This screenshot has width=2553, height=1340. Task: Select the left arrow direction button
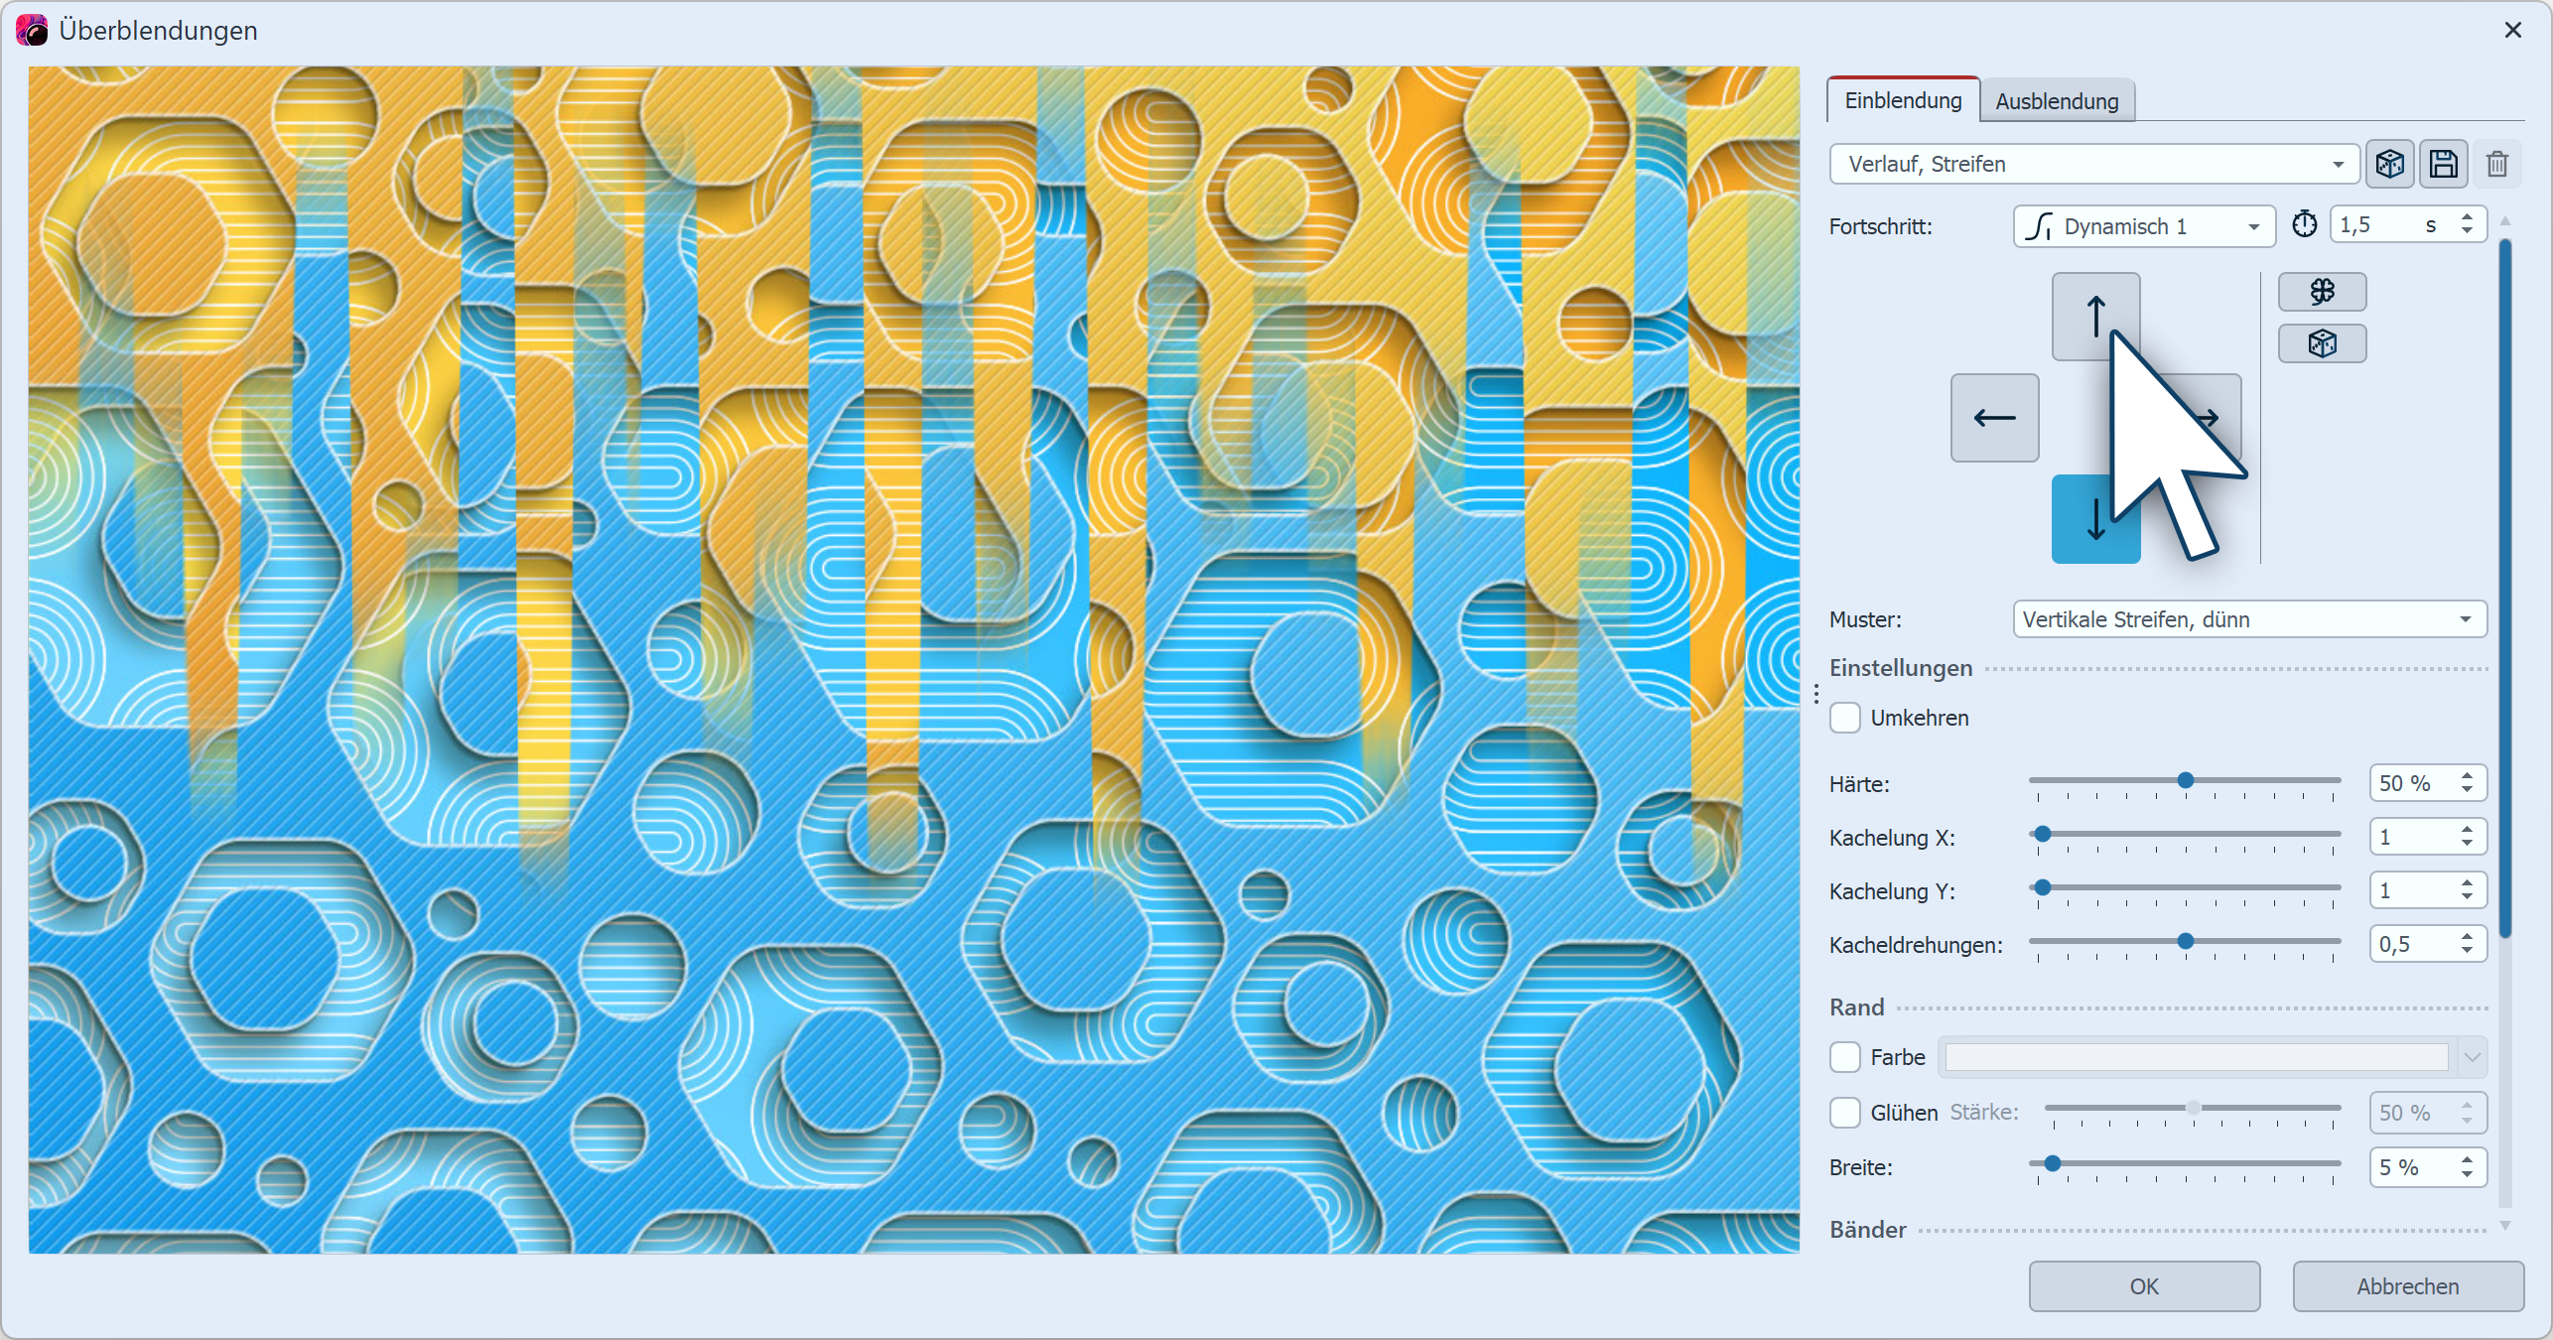[1994, 418]
